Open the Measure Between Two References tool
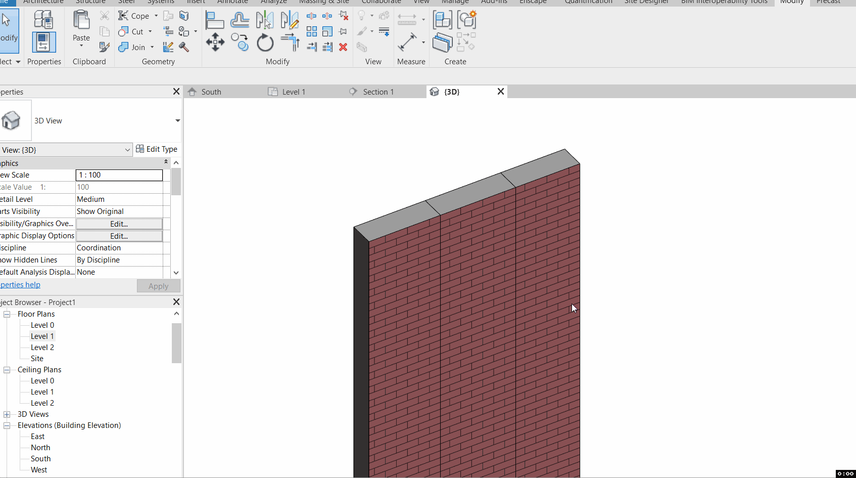 [x=408, y=42]
